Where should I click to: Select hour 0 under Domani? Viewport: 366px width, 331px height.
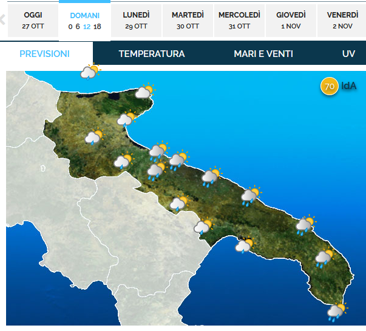70,27
